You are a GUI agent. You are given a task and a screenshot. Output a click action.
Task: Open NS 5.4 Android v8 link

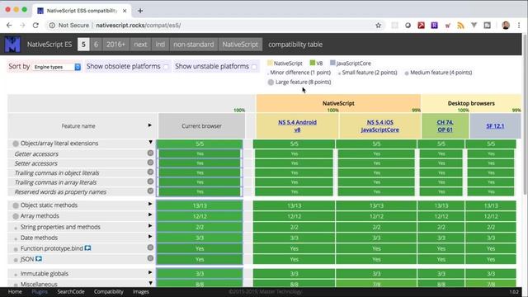point(297,126)
